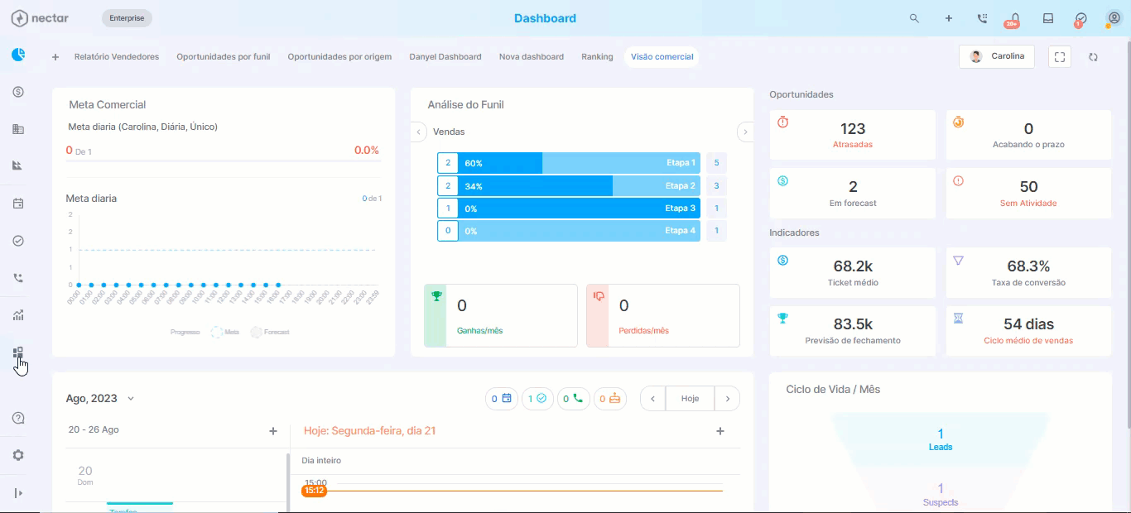Go to next day in calendar
This screenshot has height=513, width=1131.
coord(728,398)
